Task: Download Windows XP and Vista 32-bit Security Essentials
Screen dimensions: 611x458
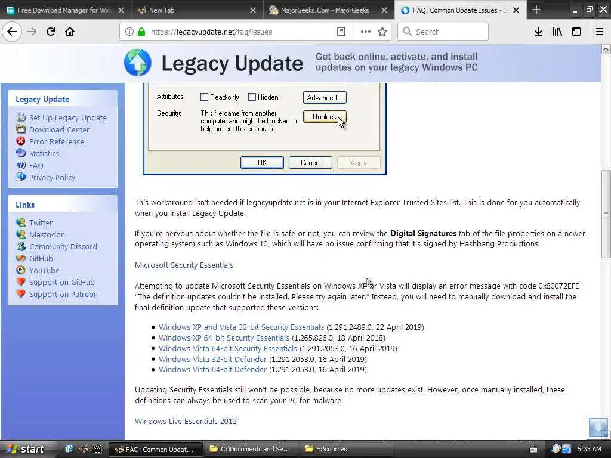Action: click(x=241, y=327)
